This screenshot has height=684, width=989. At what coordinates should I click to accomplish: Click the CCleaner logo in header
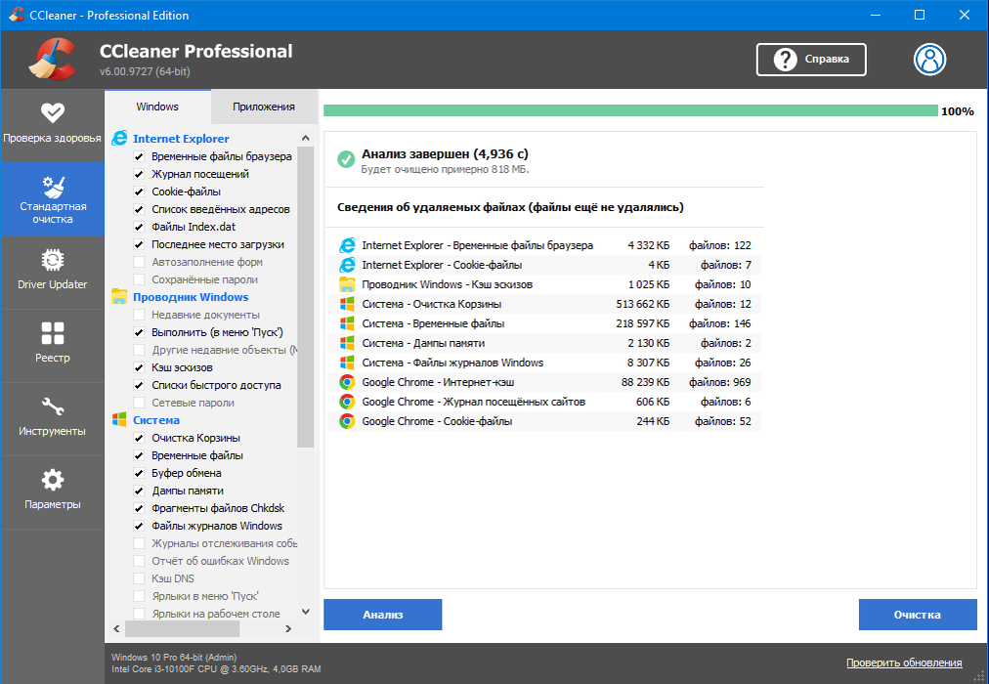pos(53,60)
